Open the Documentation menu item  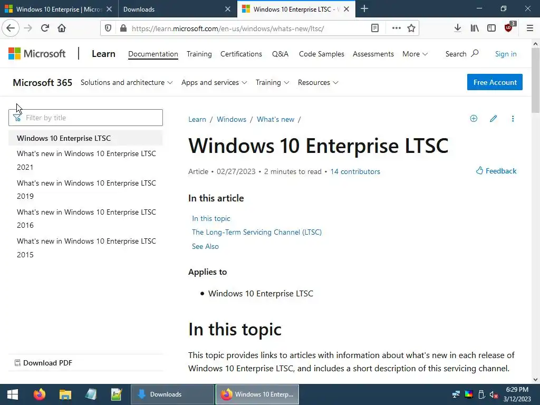pos(153,54)
